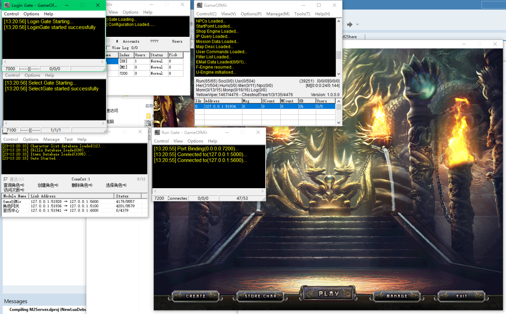This screenshot has height=314, width=506.
Task: Click the STORE CHAR button
Action: [x=260, y=296]
